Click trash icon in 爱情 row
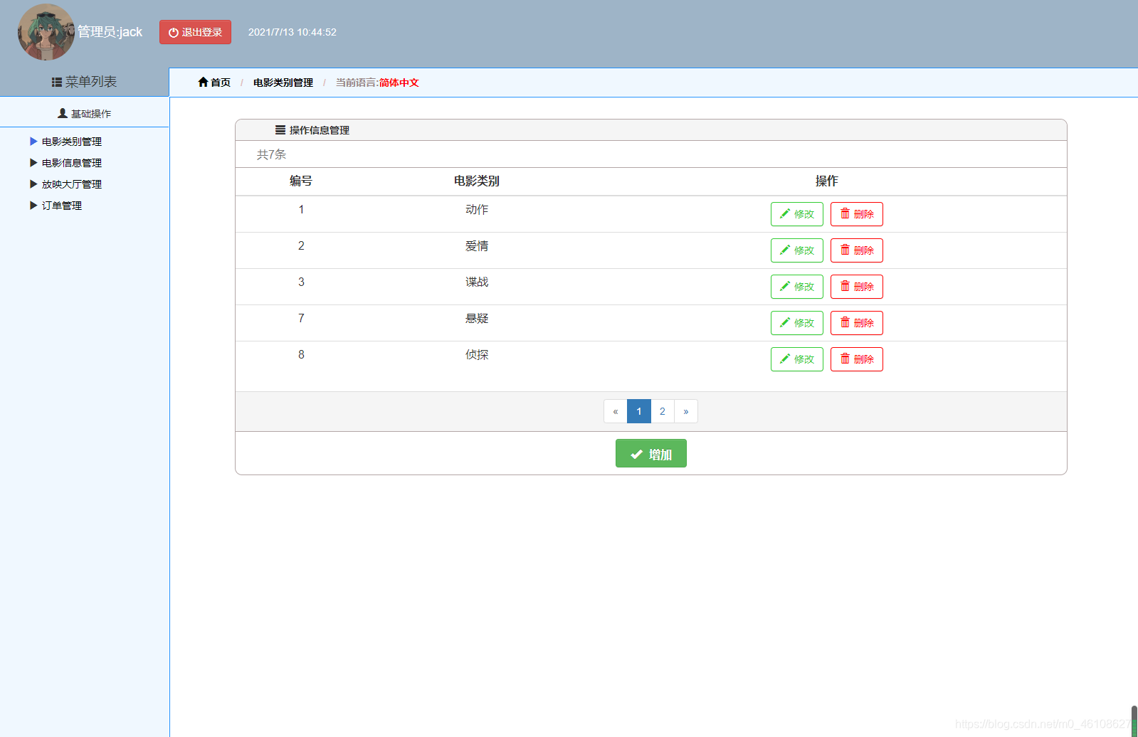This screenshot has width=1138, height=737. [x=845, y=250]
